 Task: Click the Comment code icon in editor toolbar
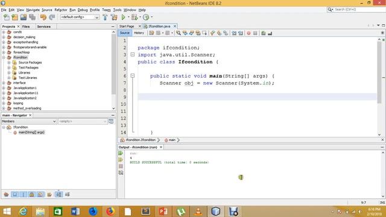(x=263, y=33)
